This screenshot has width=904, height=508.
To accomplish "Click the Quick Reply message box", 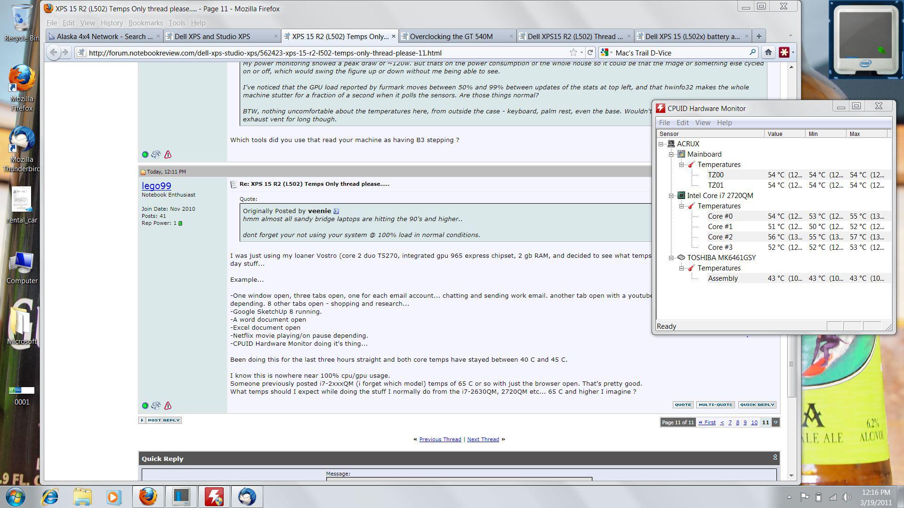I will (x=459, y=479).
